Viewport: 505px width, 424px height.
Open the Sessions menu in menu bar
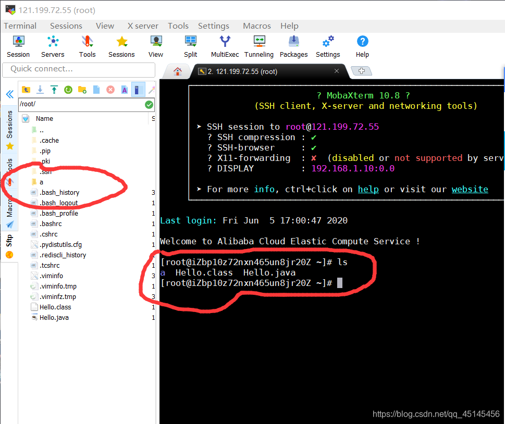[x=66, y=26]
